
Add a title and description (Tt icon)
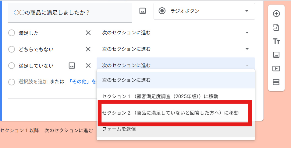pyautogui.click(x=276, y=41)
